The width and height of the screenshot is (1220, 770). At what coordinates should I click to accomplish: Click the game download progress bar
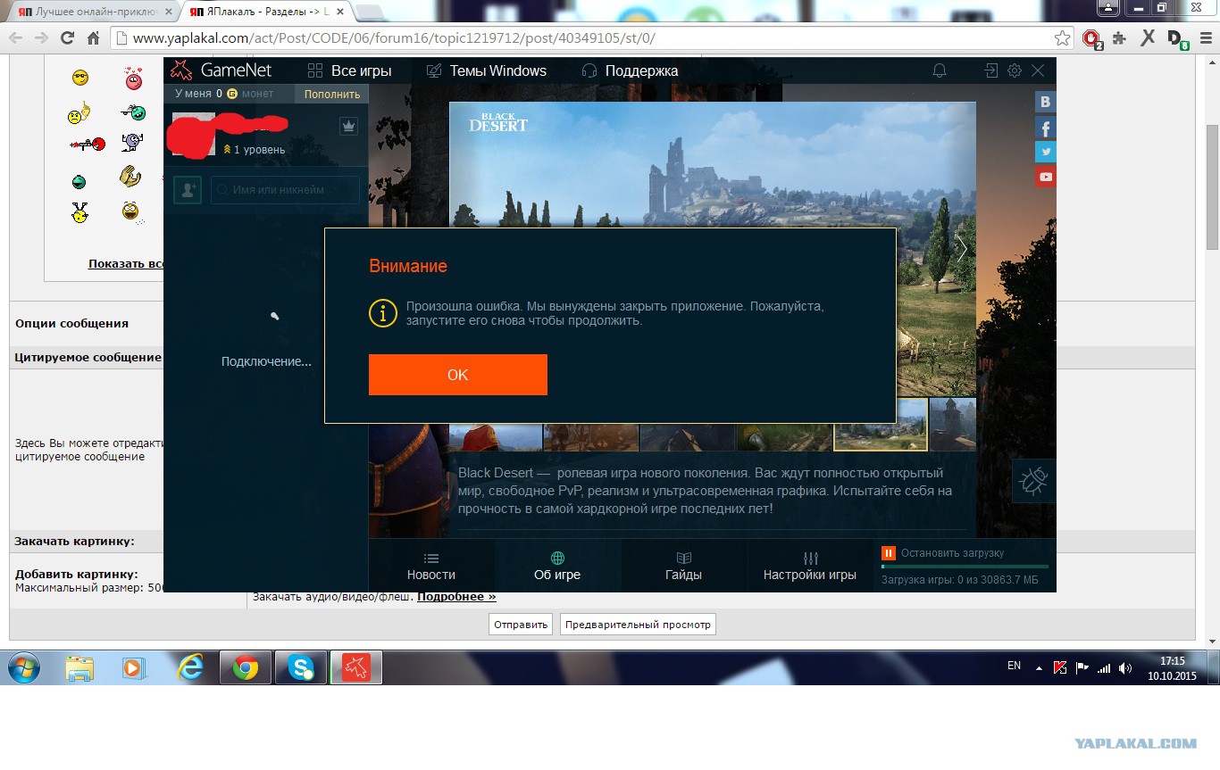coord(965,567)
